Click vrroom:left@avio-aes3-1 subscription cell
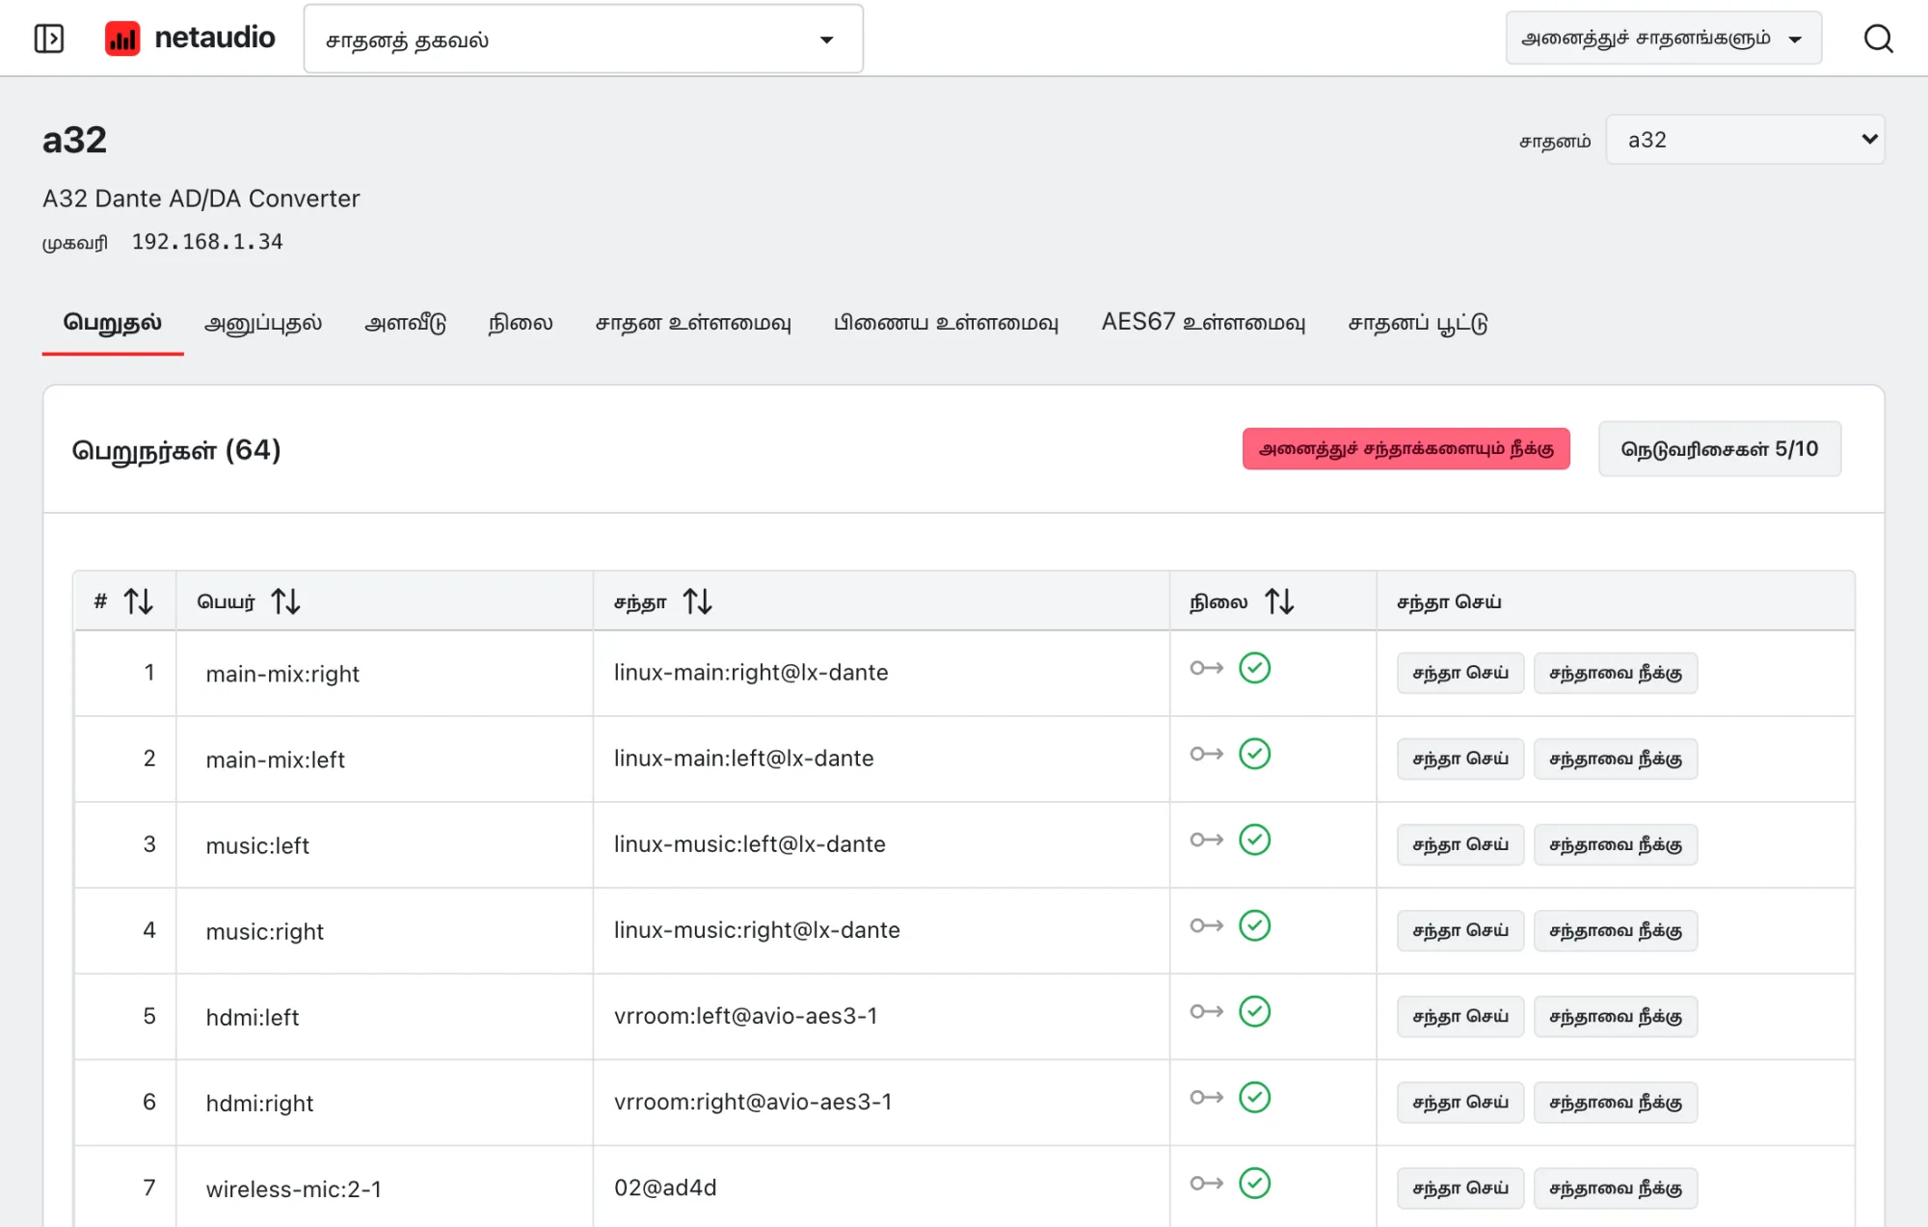The image size is (1928, 1227). click(x=881, y=1016)
